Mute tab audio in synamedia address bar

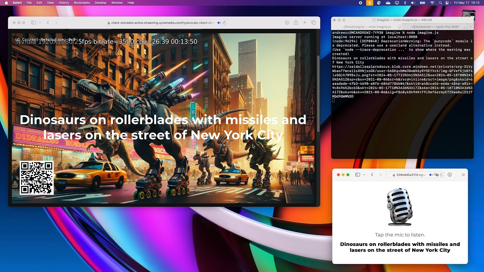coord(219,23)
